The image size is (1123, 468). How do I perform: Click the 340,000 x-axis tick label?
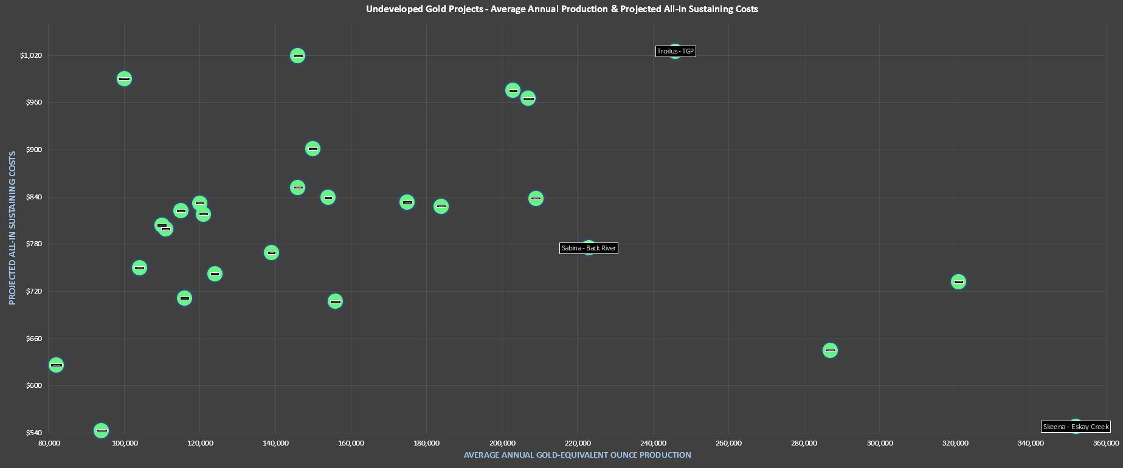pos(1031,443)
